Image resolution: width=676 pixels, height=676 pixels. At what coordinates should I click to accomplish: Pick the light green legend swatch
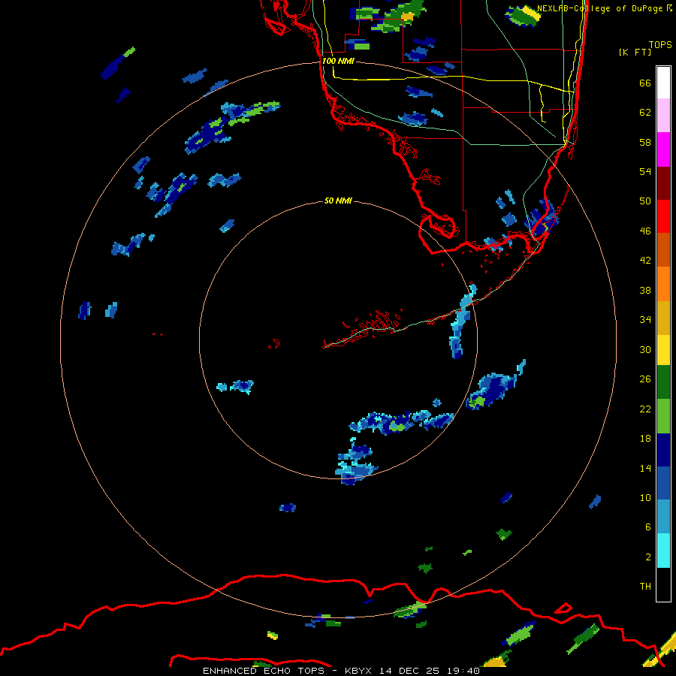coord(663,416)
